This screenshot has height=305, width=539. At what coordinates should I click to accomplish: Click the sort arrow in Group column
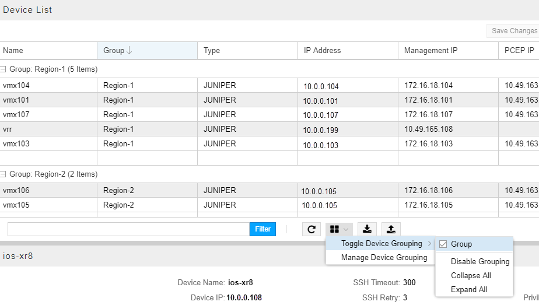(129, 51)
